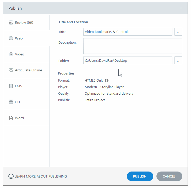Open the Modern - Storyline Player setting
This screenshot has width=191, height=188.
click(x=104, y=87)
